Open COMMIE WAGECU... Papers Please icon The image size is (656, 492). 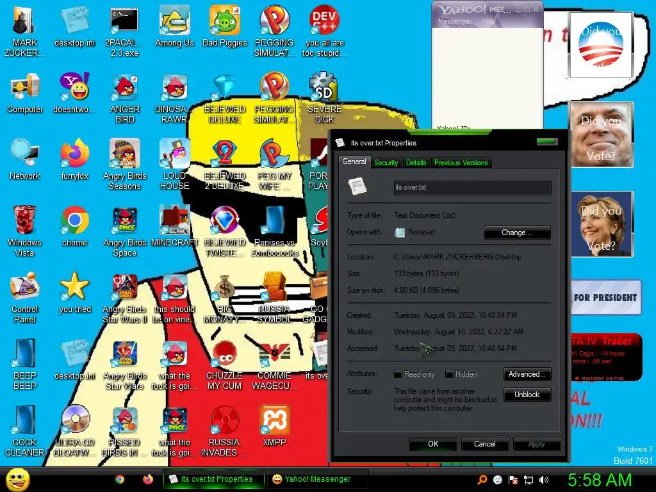[x=274, y=354]
